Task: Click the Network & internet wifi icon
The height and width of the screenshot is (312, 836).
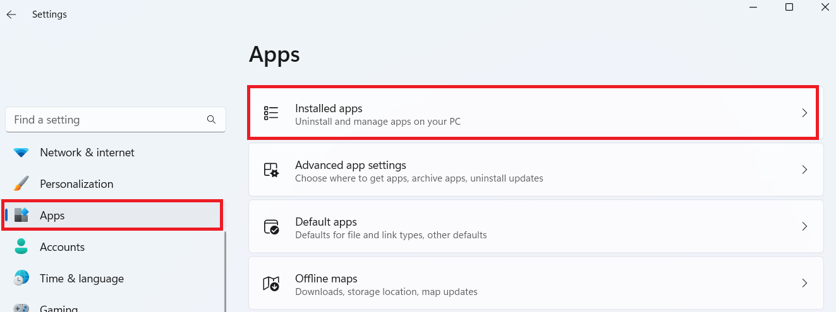Action: 21,153
